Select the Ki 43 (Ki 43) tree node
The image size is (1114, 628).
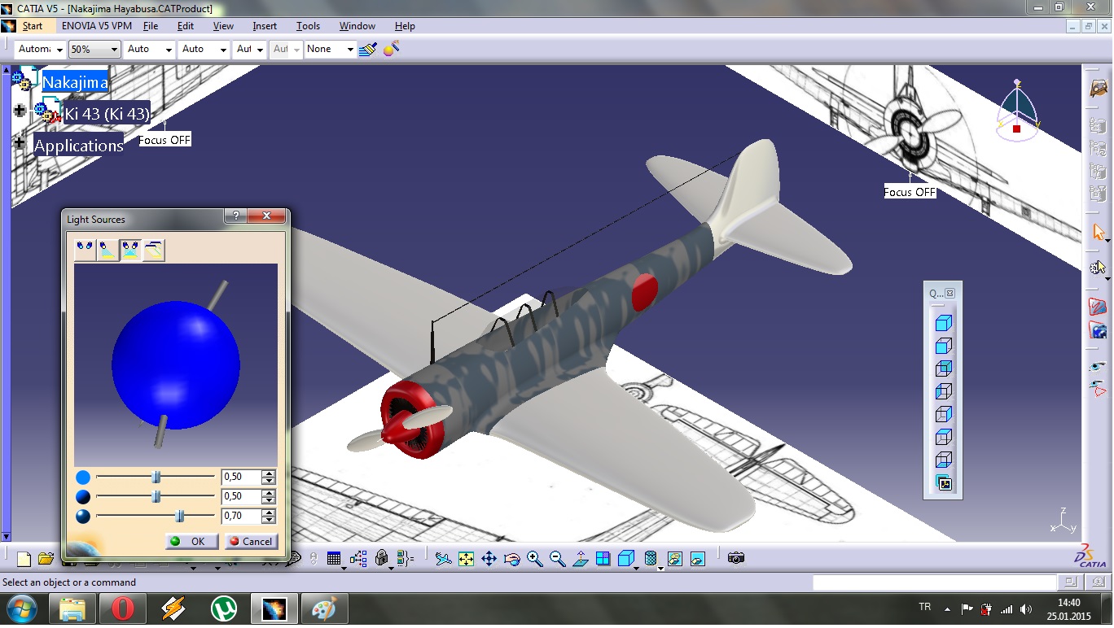tap(107, 114)
